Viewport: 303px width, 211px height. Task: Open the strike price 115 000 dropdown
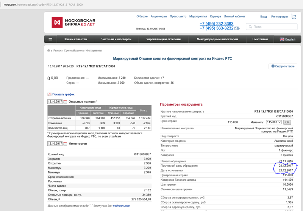click(274, 122)
